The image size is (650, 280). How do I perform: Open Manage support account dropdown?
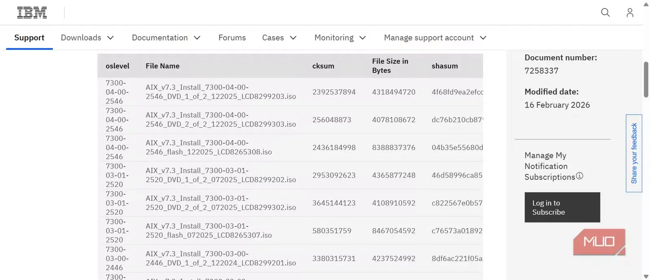click(435, 38)
